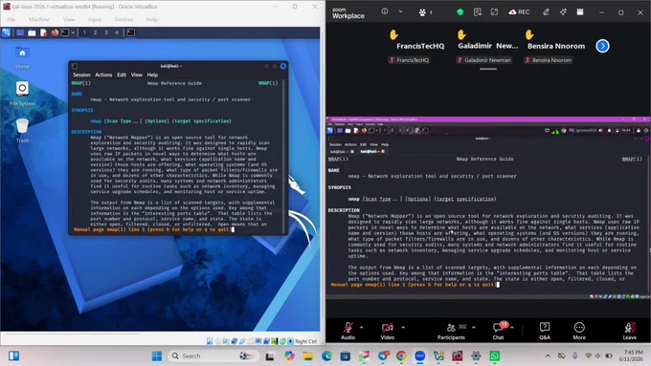Click the cloud REC recording indicator
Viewport: 651px width, 366px height.
520,12
